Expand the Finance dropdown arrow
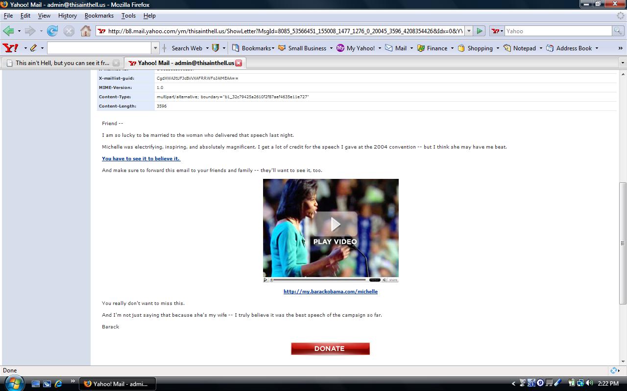 click(x=452, y=48)
